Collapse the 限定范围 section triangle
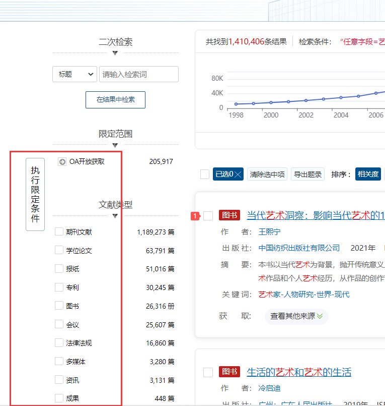The image size is (385, 406). click(x=115, y=145)
